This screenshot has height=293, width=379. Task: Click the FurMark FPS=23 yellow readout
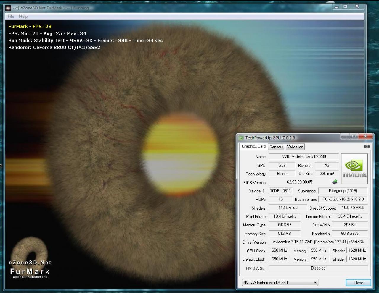30,26
